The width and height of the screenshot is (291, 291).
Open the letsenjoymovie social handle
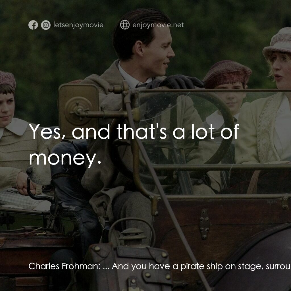coord(78,25)
